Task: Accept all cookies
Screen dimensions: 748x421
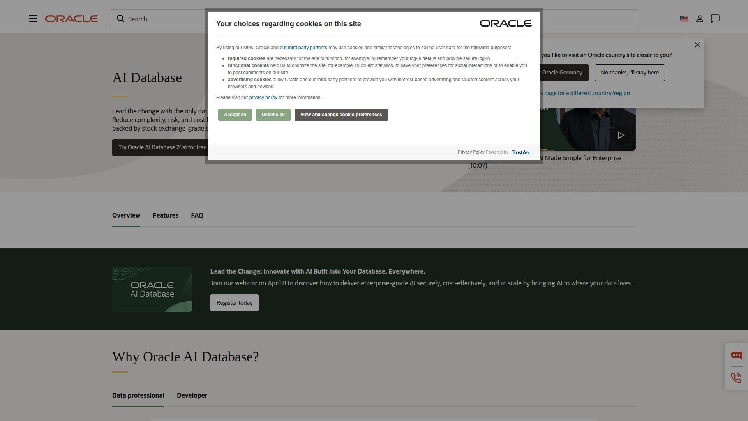Action: pyautogui.click(x=235, y=115)
